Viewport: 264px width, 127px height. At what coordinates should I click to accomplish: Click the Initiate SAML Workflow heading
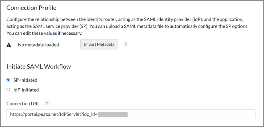[39, 66]
